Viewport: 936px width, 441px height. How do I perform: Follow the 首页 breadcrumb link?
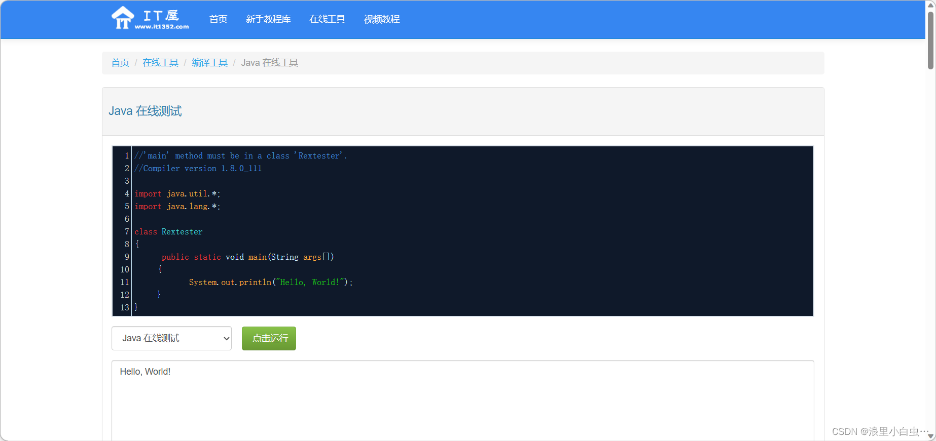(120, 63)
